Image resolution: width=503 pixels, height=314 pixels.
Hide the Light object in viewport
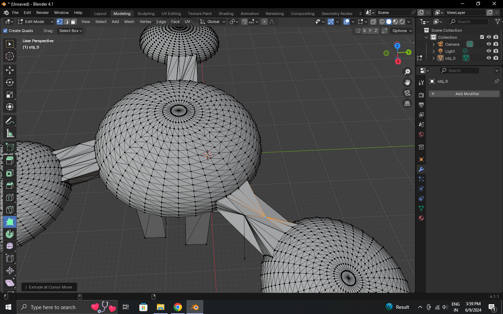489,51
